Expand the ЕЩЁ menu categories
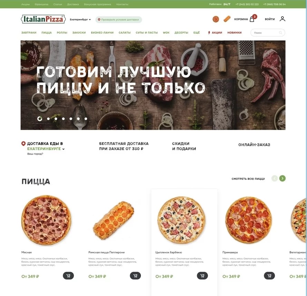Image resolution: width=307 pixels, height=296 pixels. pos(196,33)
